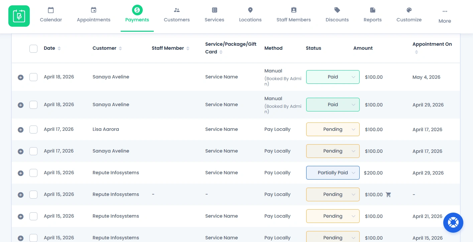Select the Payments tab
This screenshot has height=242, width=473.
point(137,20)
